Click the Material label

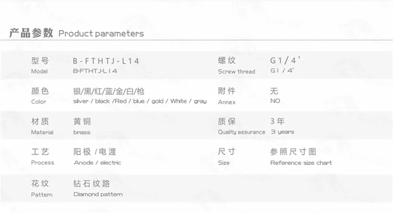(42, 132)
